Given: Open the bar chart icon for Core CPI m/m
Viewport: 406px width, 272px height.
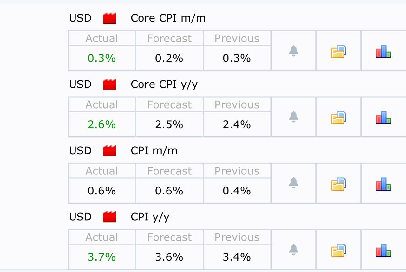Looking at the screenshot, I should [x=383, y=51].
